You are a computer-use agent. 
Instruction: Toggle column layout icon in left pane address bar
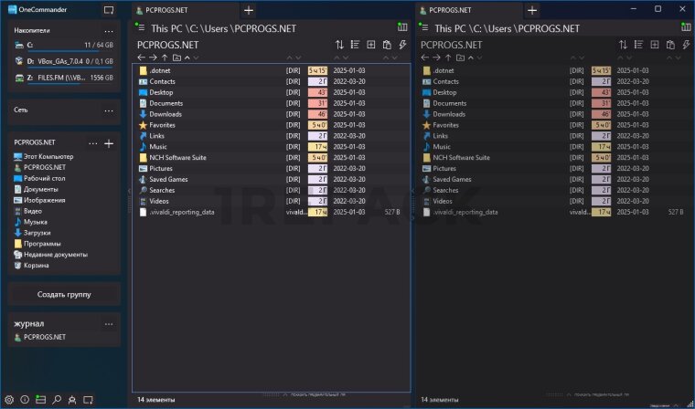point(403,27)
